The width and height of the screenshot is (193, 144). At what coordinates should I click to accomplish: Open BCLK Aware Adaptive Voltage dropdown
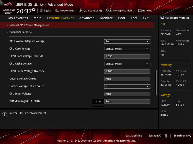tap(127, 41)
